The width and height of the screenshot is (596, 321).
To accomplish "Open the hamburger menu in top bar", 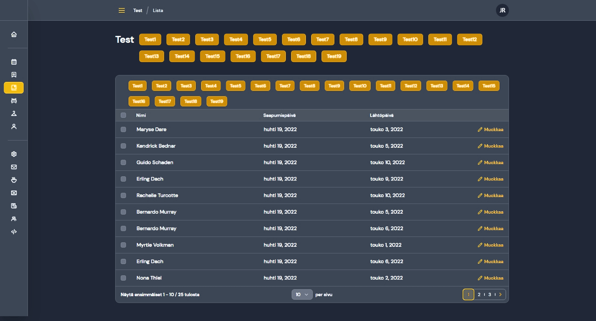I will pyautogui.click(x=122, y=10).
